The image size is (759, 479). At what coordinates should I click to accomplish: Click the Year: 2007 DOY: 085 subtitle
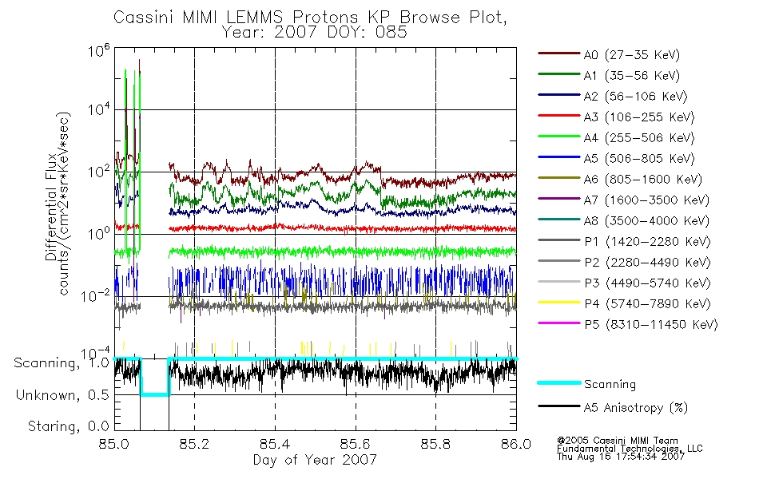pos(315,33)
